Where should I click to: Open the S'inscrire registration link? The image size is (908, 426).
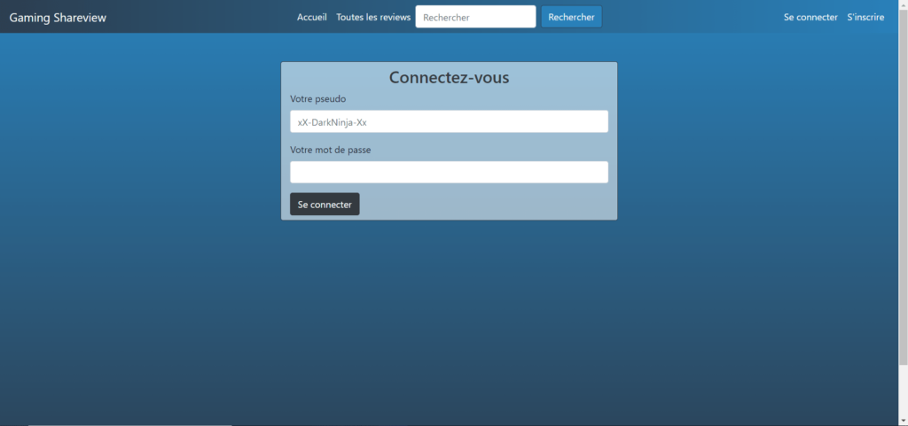pyautogui.click(x=865, y=17)
